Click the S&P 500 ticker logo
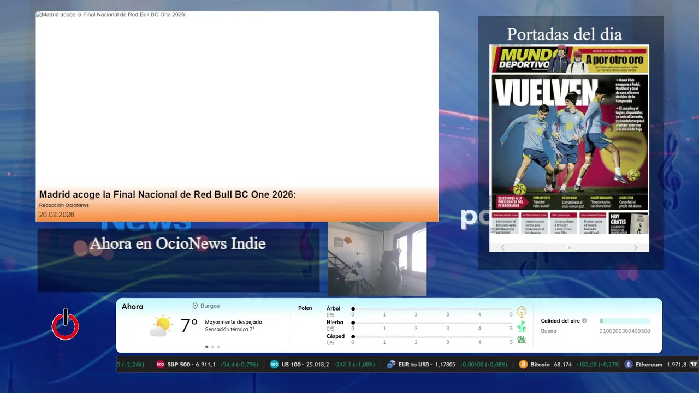 click(x=161, y=365)
